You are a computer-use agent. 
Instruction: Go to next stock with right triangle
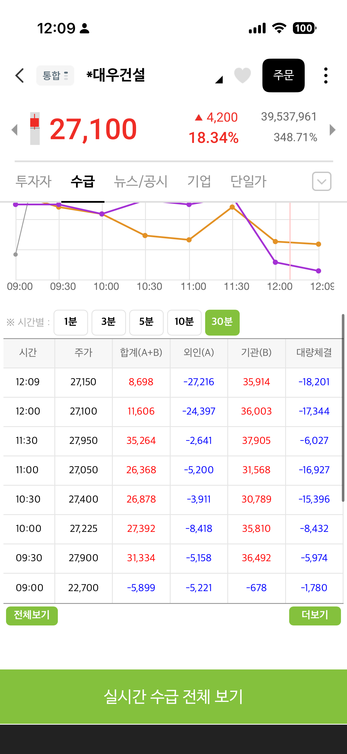[332, 130]
